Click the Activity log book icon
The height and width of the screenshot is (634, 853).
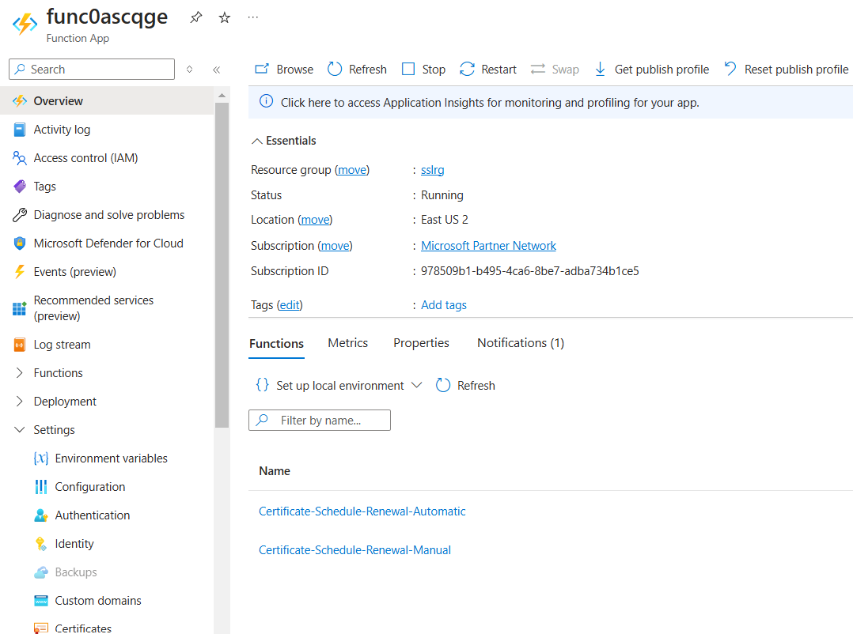point(20,130)
